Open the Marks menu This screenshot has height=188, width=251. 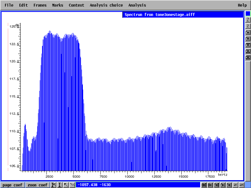click(57, 5)
